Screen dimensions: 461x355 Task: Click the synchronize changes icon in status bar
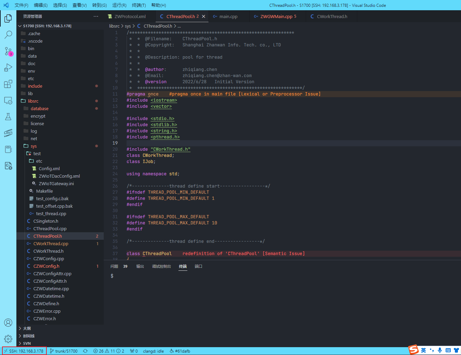click(x=85, y=351)
